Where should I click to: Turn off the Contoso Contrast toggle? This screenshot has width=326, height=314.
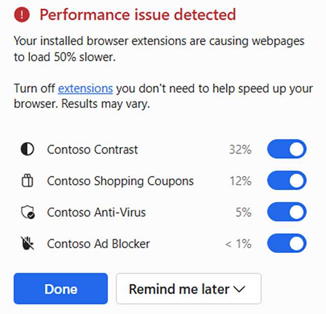click(x=287, y=149)
